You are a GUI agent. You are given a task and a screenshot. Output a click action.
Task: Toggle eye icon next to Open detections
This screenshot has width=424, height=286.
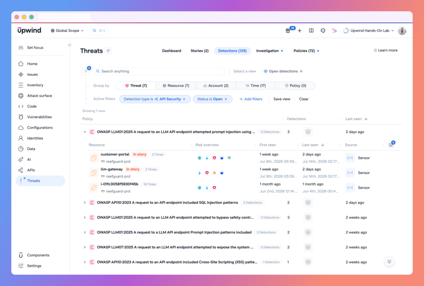coord(301,71)
